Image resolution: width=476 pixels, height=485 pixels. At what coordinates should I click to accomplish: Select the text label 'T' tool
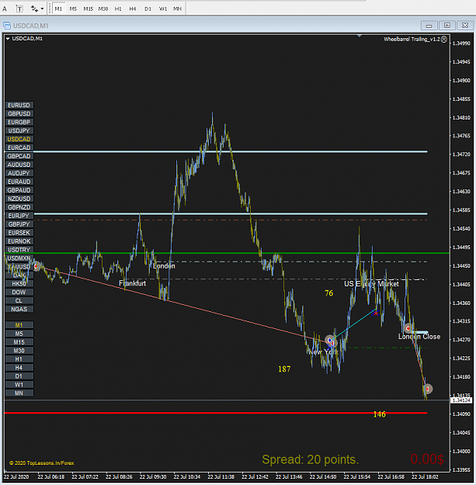tap(19, 9)
